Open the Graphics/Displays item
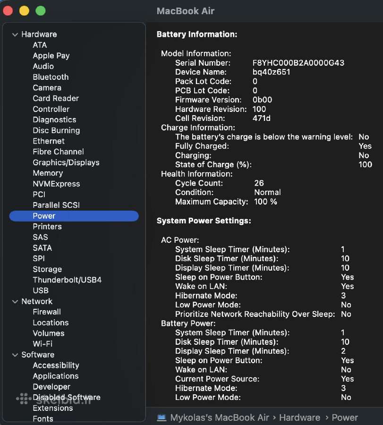Screen dimensions: 383x425 (66, 162)
